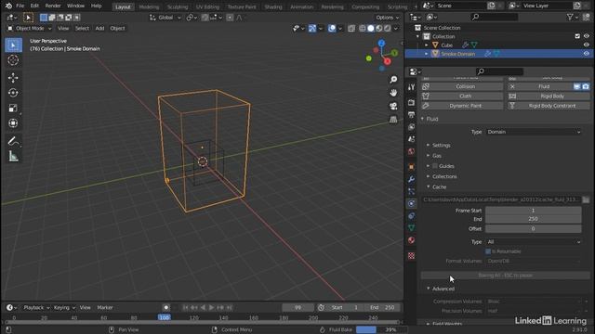Switch to solid viewport shading
Image resolution: width=595 pixels, height=334 pixels.
(371, 28)
